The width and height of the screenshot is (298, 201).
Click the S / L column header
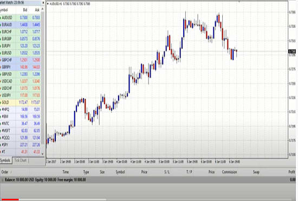pos(167,172)
